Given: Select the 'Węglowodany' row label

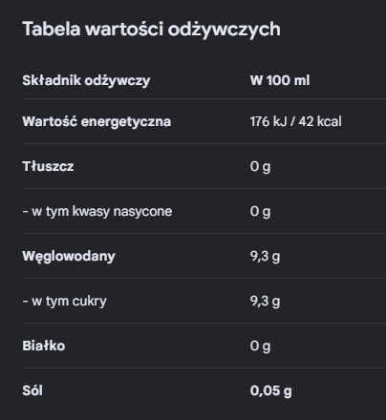Looking at the screenshot, I should (x=69, y=257).
